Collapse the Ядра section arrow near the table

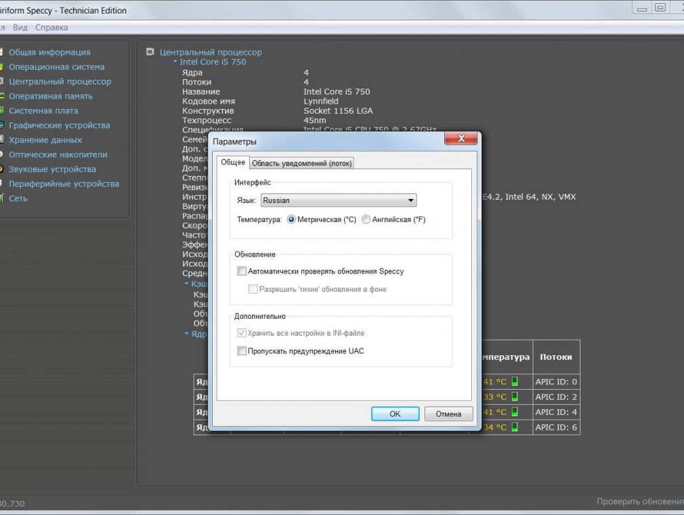(x=186, y=334)
